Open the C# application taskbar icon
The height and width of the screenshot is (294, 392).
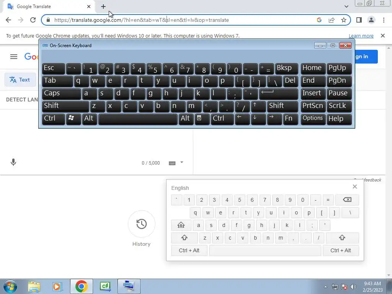(105, 286)
